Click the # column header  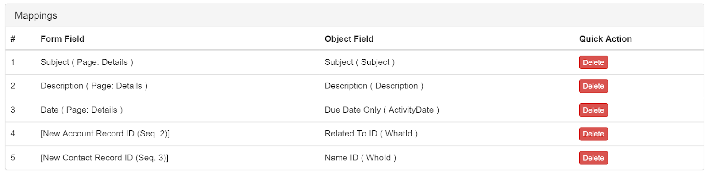13,39
